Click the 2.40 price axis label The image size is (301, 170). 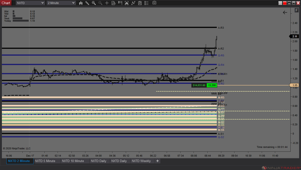click(x=295, y=23)
